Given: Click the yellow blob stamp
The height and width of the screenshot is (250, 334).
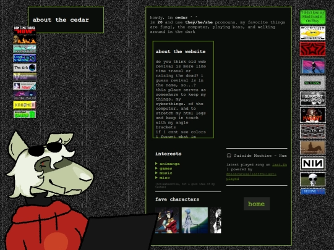Looking at the screenshot, I should pyautogui.click(x=312, y=33).
